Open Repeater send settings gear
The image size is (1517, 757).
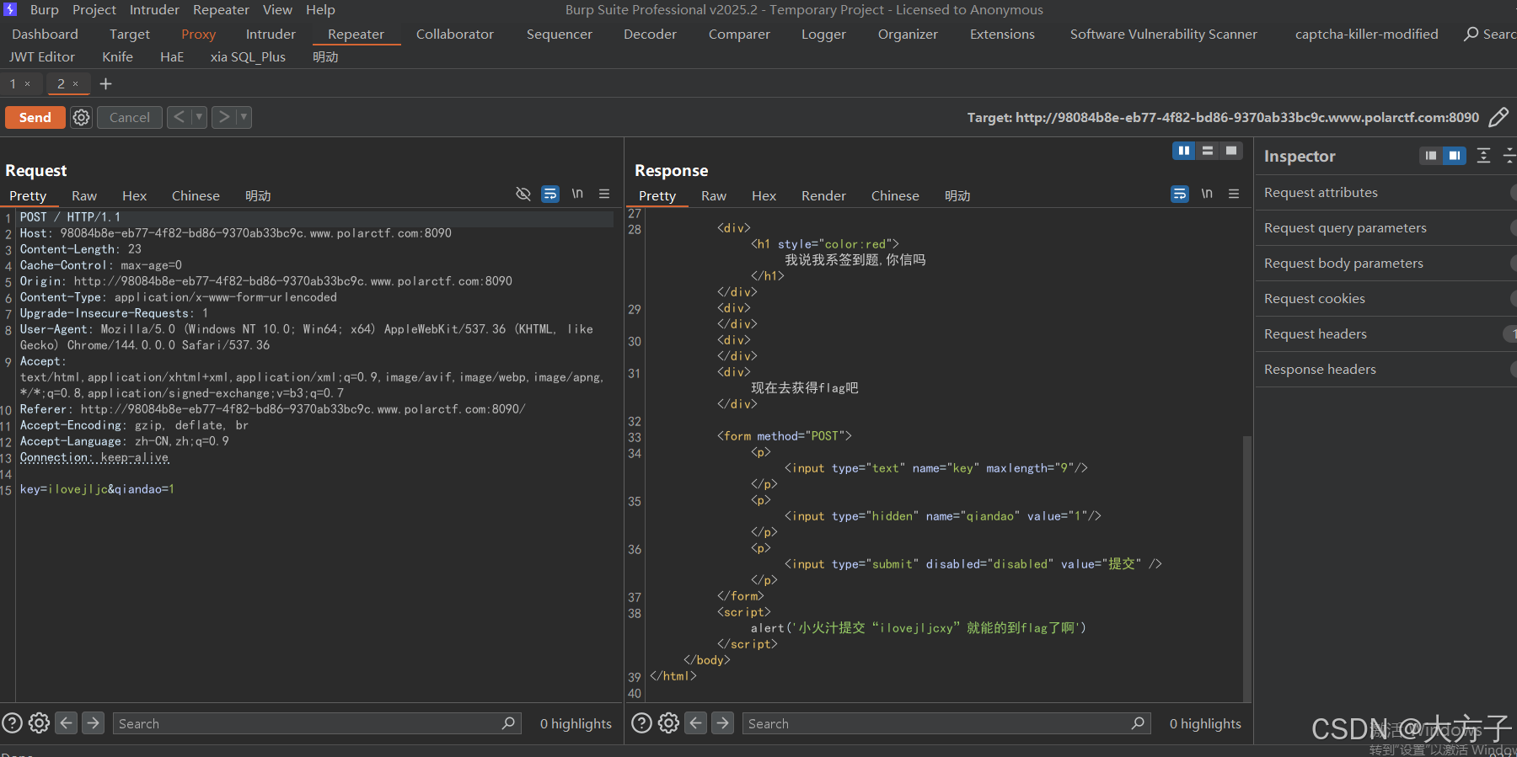click(81, 118)
